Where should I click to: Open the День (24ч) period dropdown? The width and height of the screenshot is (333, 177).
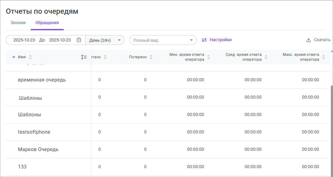[105, 40]
